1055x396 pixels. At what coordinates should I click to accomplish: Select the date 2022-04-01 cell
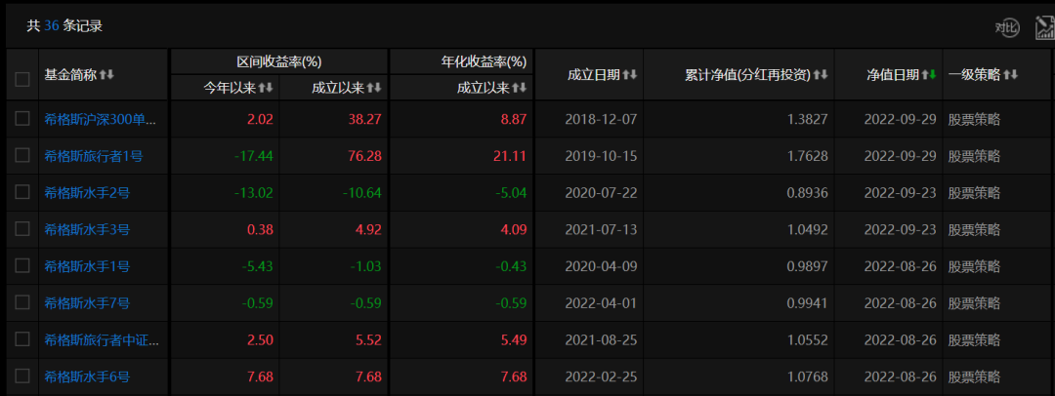(x=601, y=303)
